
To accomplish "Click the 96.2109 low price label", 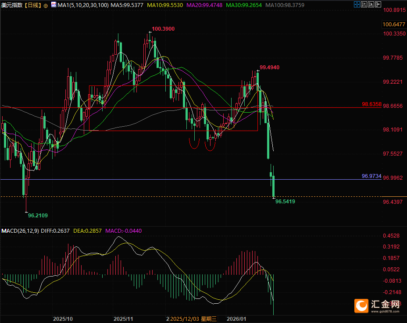I will coord(38,215).
